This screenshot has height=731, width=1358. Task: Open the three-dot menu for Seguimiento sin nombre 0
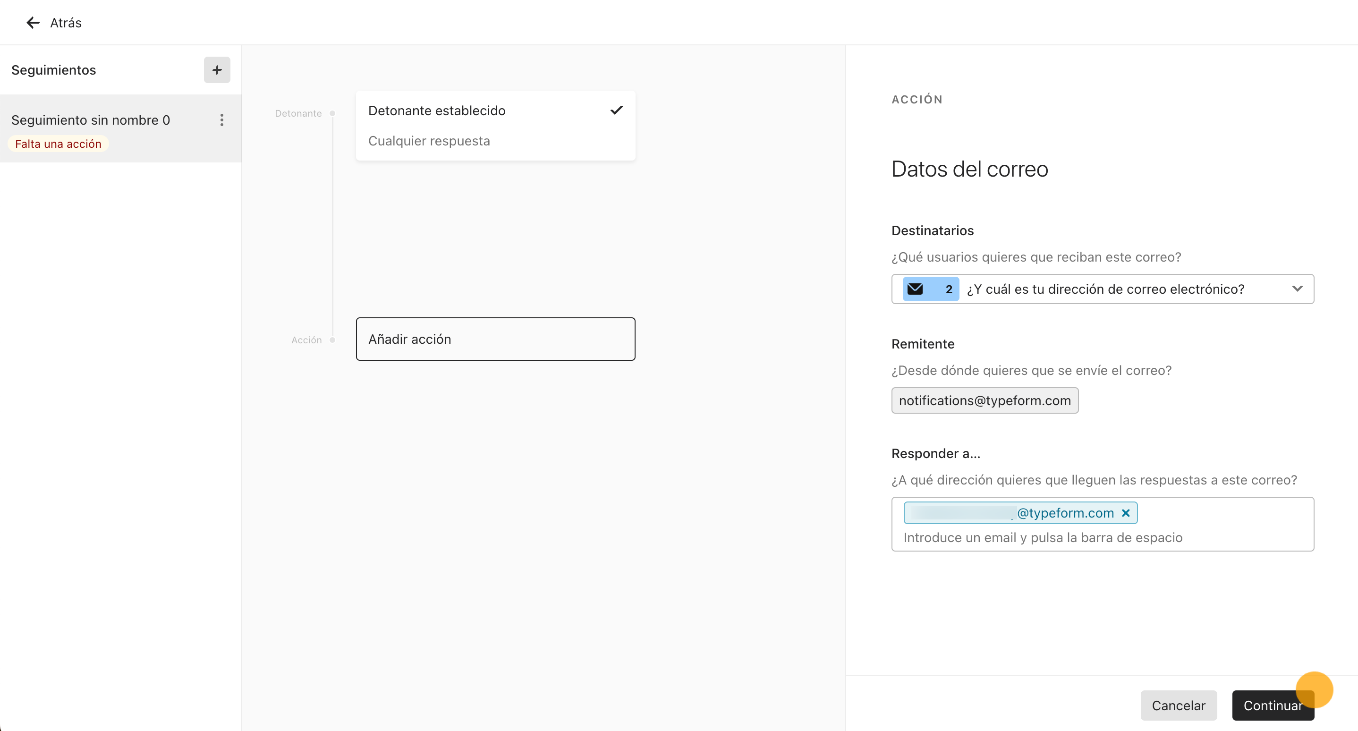[222, 120]
